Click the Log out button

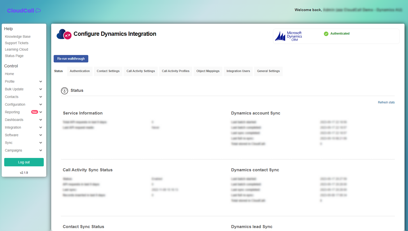click(x=24, y=162)
